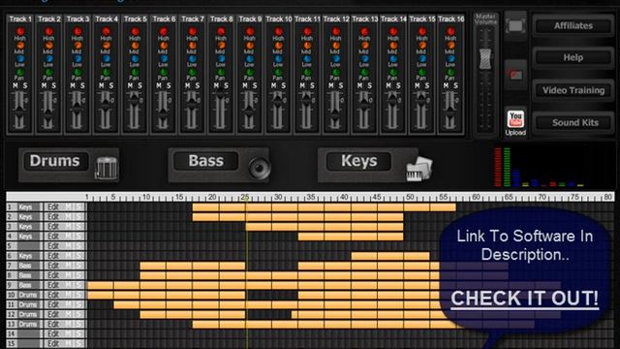620x349 pixels.
Task: Click Track 1 green Pan knob
Action: (x=19, y=72)
